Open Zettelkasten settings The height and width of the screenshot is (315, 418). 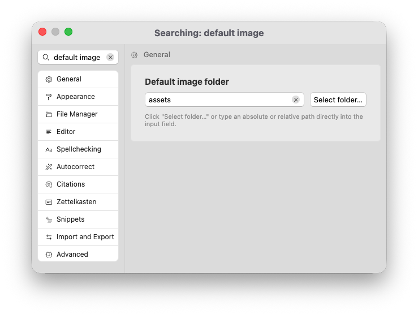tap(78, 202)
